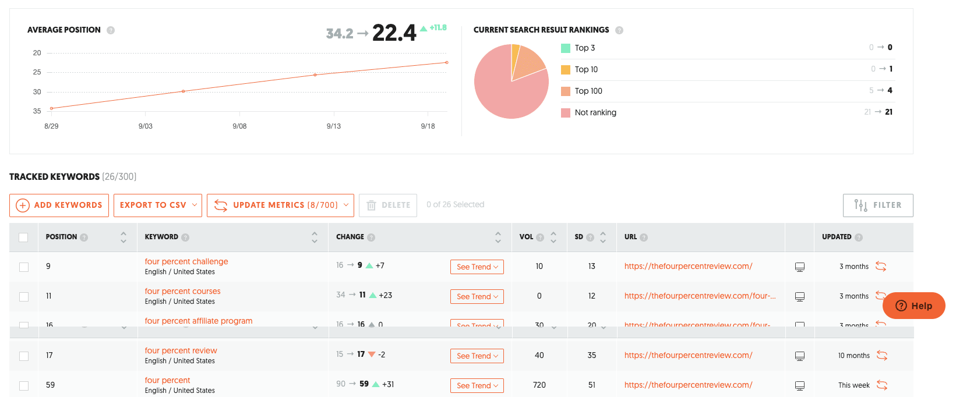This screenshot has width=956, height=397.
Task: Click the 8/29 data point on position chart
Action: pos(51,108)
